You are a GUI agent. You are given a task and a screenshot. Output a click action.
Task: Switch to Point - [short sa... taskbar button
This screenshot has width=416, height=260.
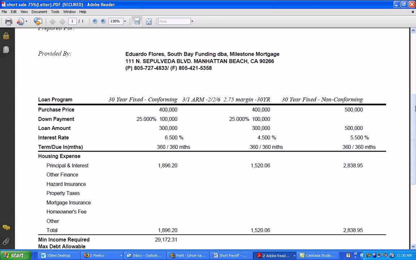188,256
